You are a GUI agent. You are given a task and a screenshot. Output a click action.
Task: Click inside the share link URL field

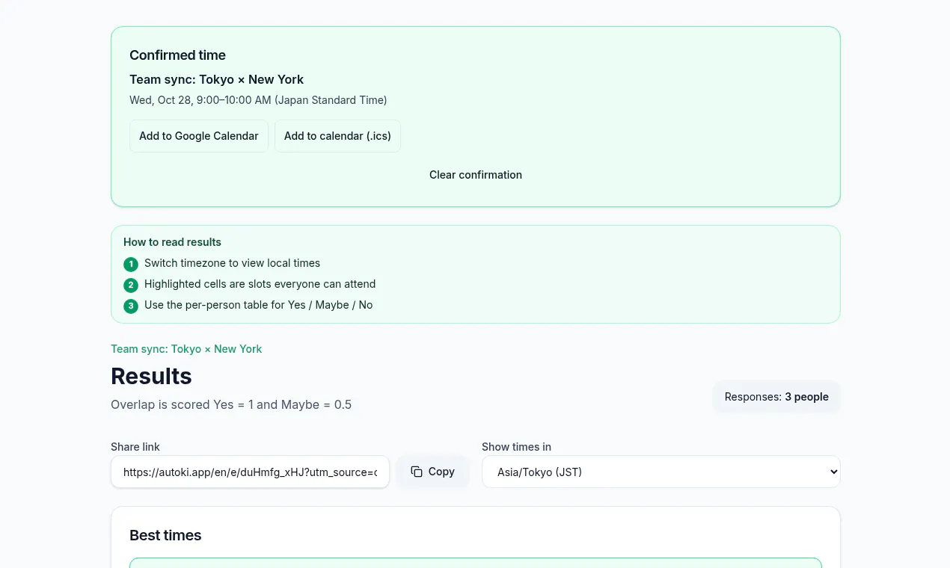point(250,472)
